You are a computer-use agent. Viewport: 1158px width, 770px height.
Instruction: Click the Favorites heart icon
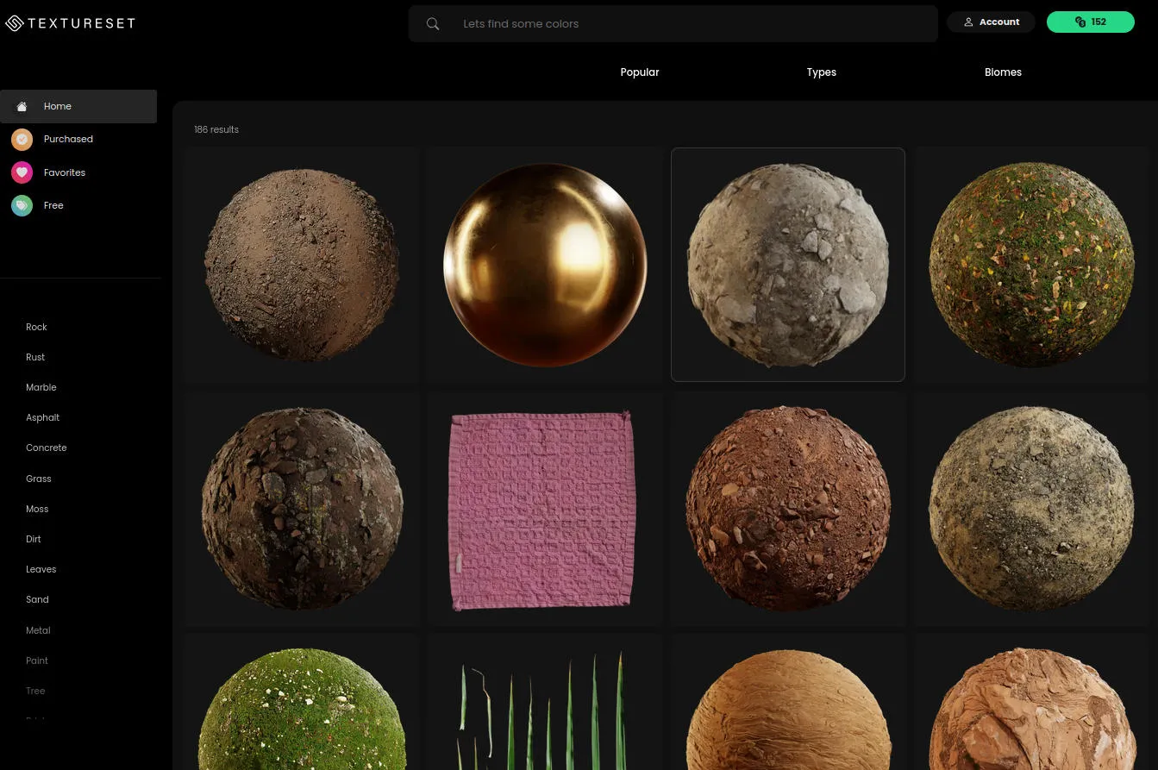22,172
